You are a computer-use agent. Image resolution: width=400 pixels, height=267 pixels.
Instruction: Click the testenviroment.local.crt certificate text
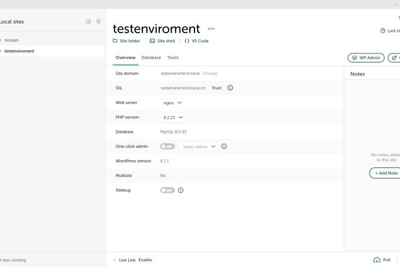183,88
